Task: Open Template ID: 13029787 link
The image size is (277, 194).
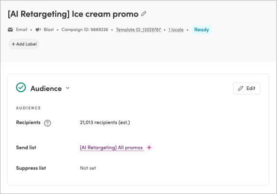Action: (138, 29)
